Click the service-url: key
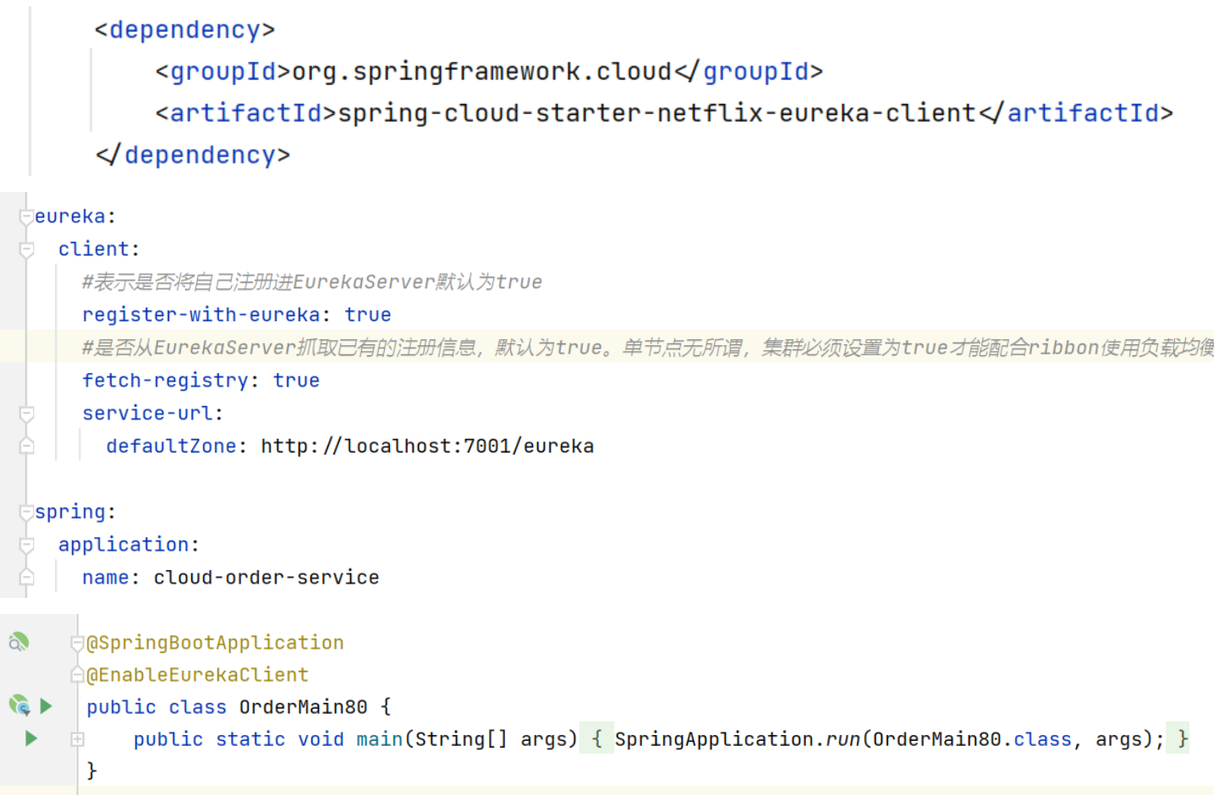The width and height of the screenshot is (1224, 795). (153, 414)
